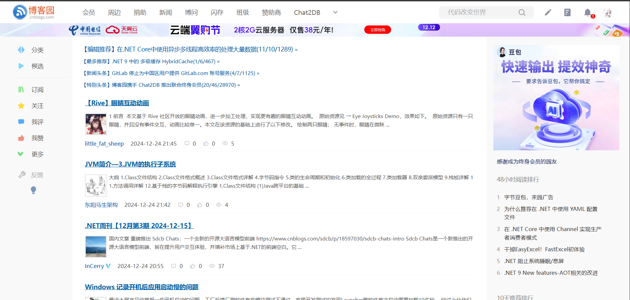Screen dimensions: 630x300
Task: Open the cnblogs home logo
Action: click(x=33, y=12)
